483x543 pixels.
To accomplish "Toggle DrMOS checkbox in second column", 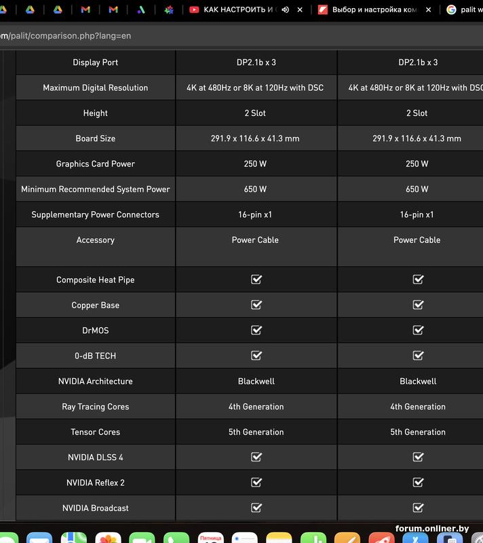I will 418,331.
